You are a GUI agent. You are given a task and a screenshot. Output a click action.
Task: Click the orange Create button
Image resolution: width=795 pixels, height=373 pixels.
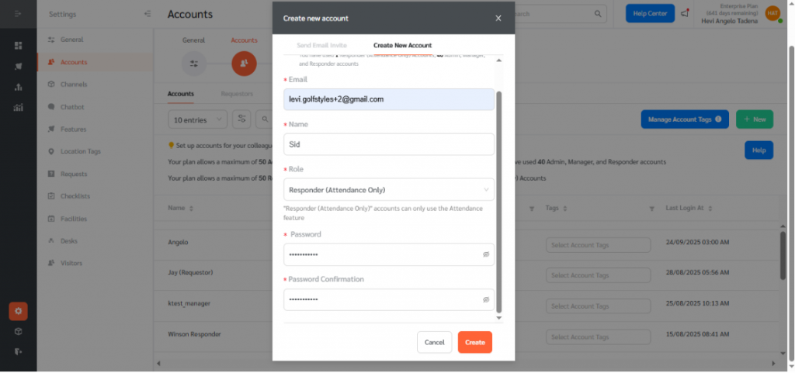(x=474, y=342)
